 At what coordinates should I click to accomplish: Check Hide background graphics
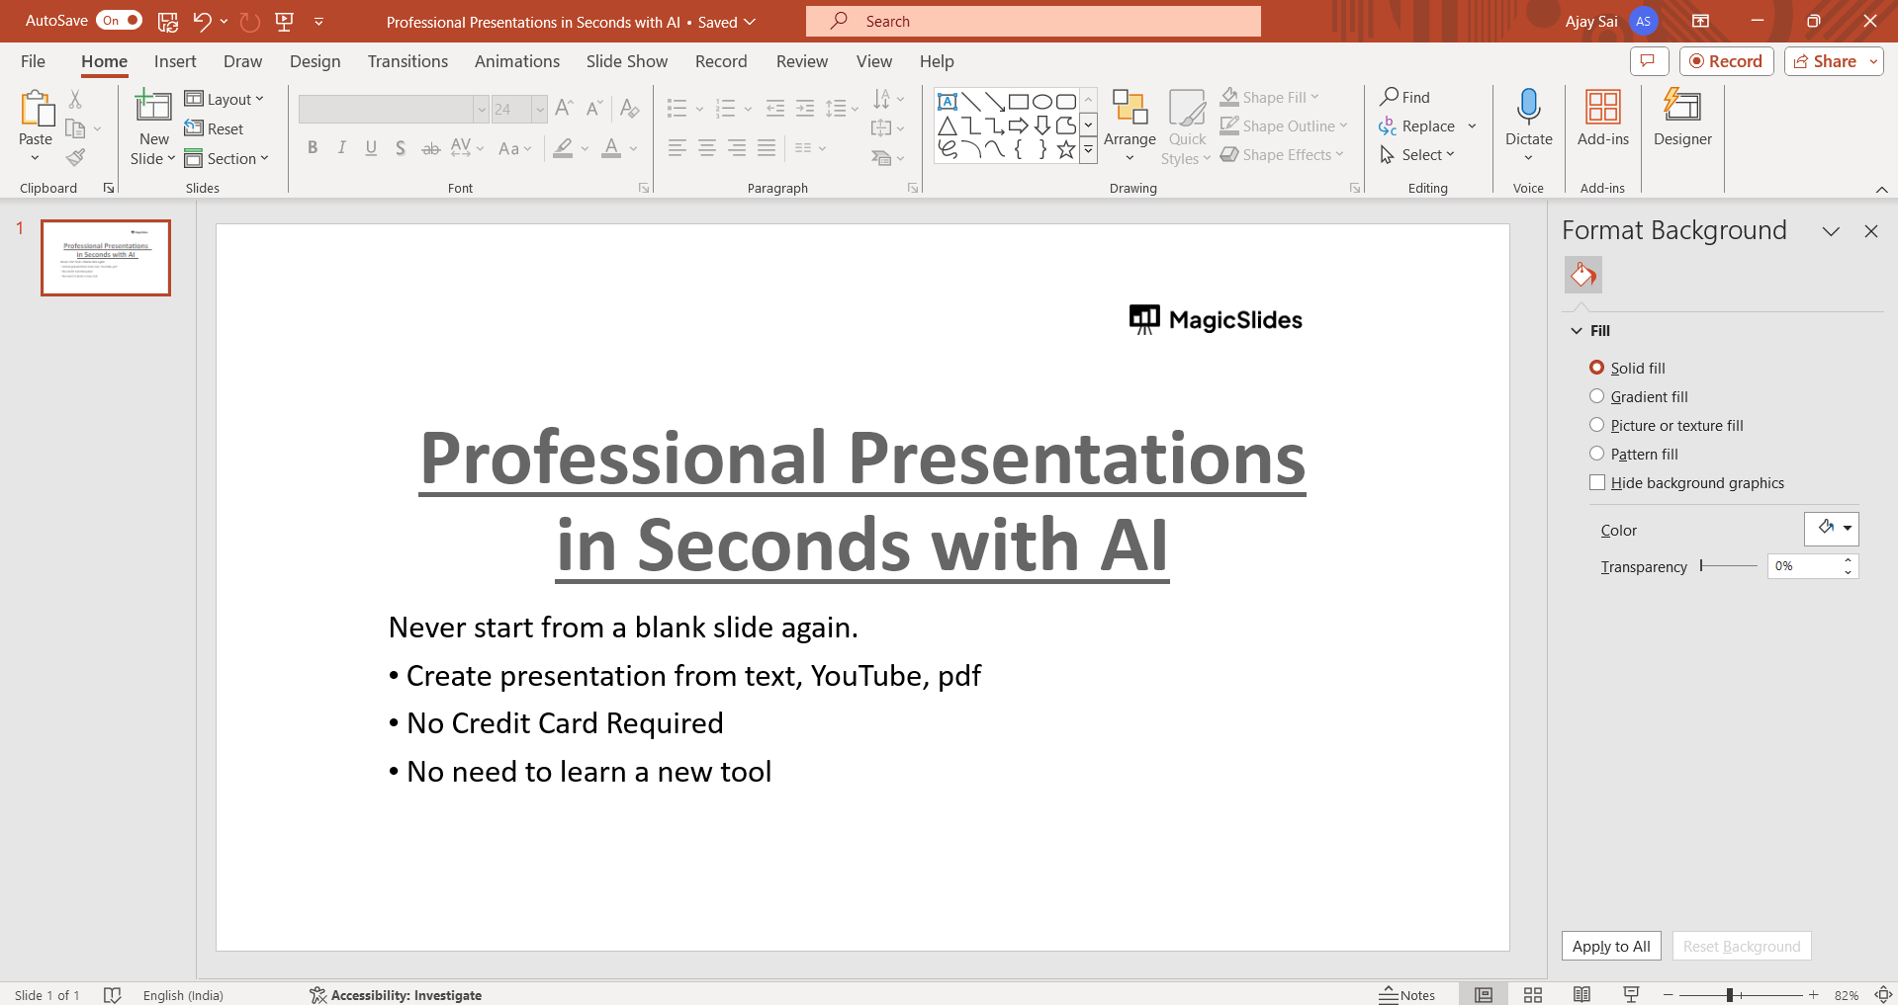click(x=1596, y=482)
